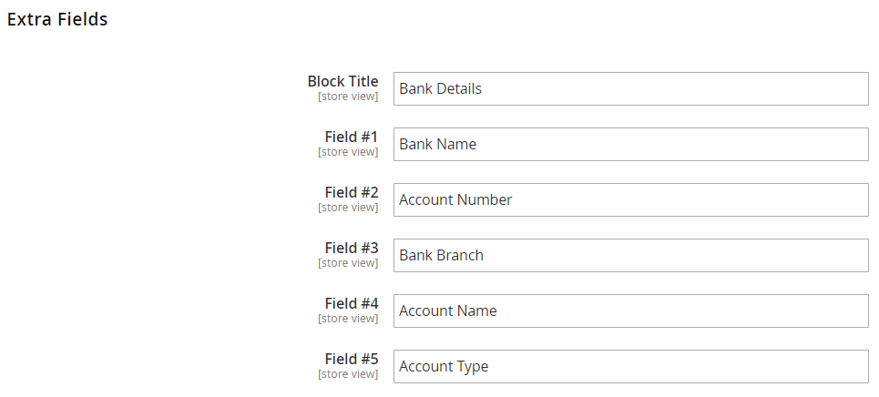
Task: Click the Field #3 label
Action: (351, 249)
